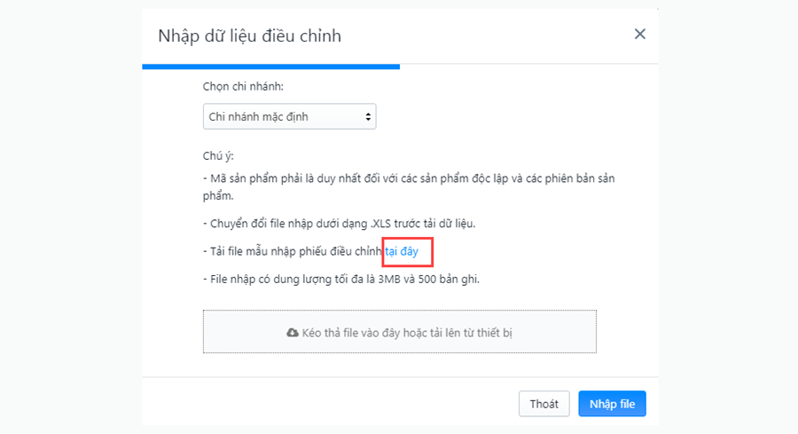Screen dimensions: 798x434
Task: Download the sample file via tại đây link
Action: [402, 251]
